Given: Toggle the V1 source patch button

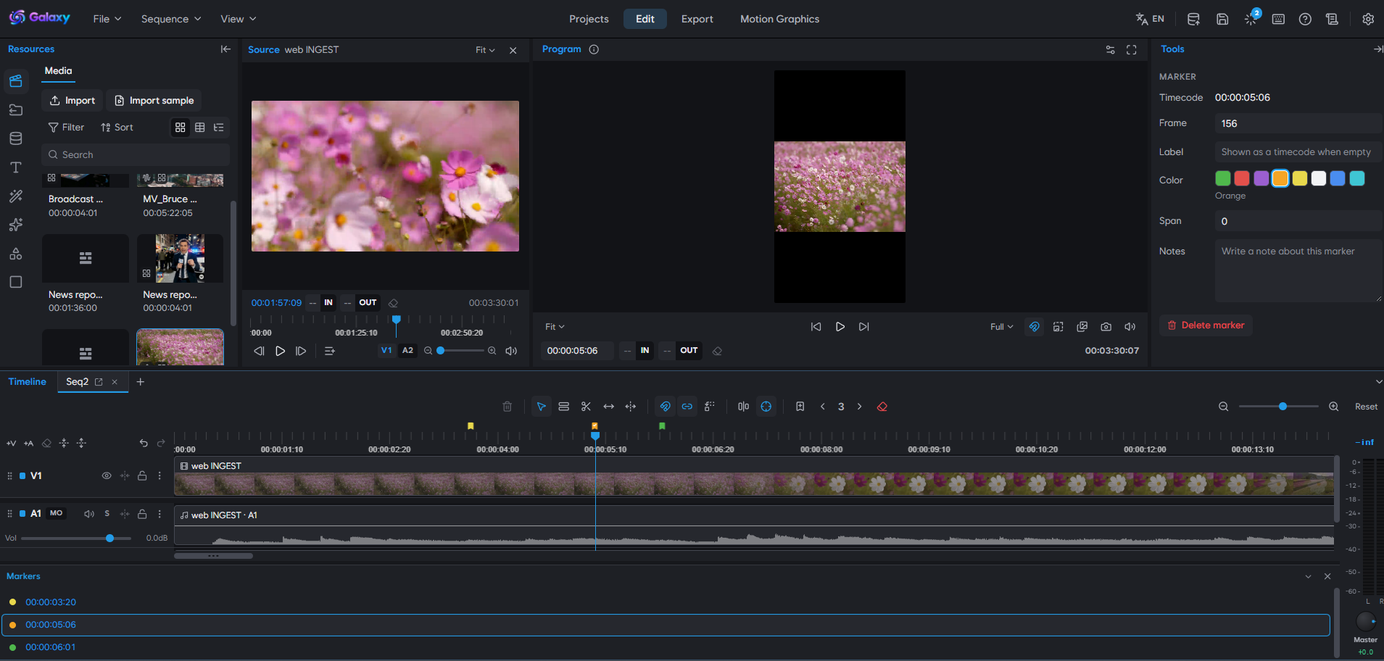Looking at the screenshot, I should (x=386, y=351).
